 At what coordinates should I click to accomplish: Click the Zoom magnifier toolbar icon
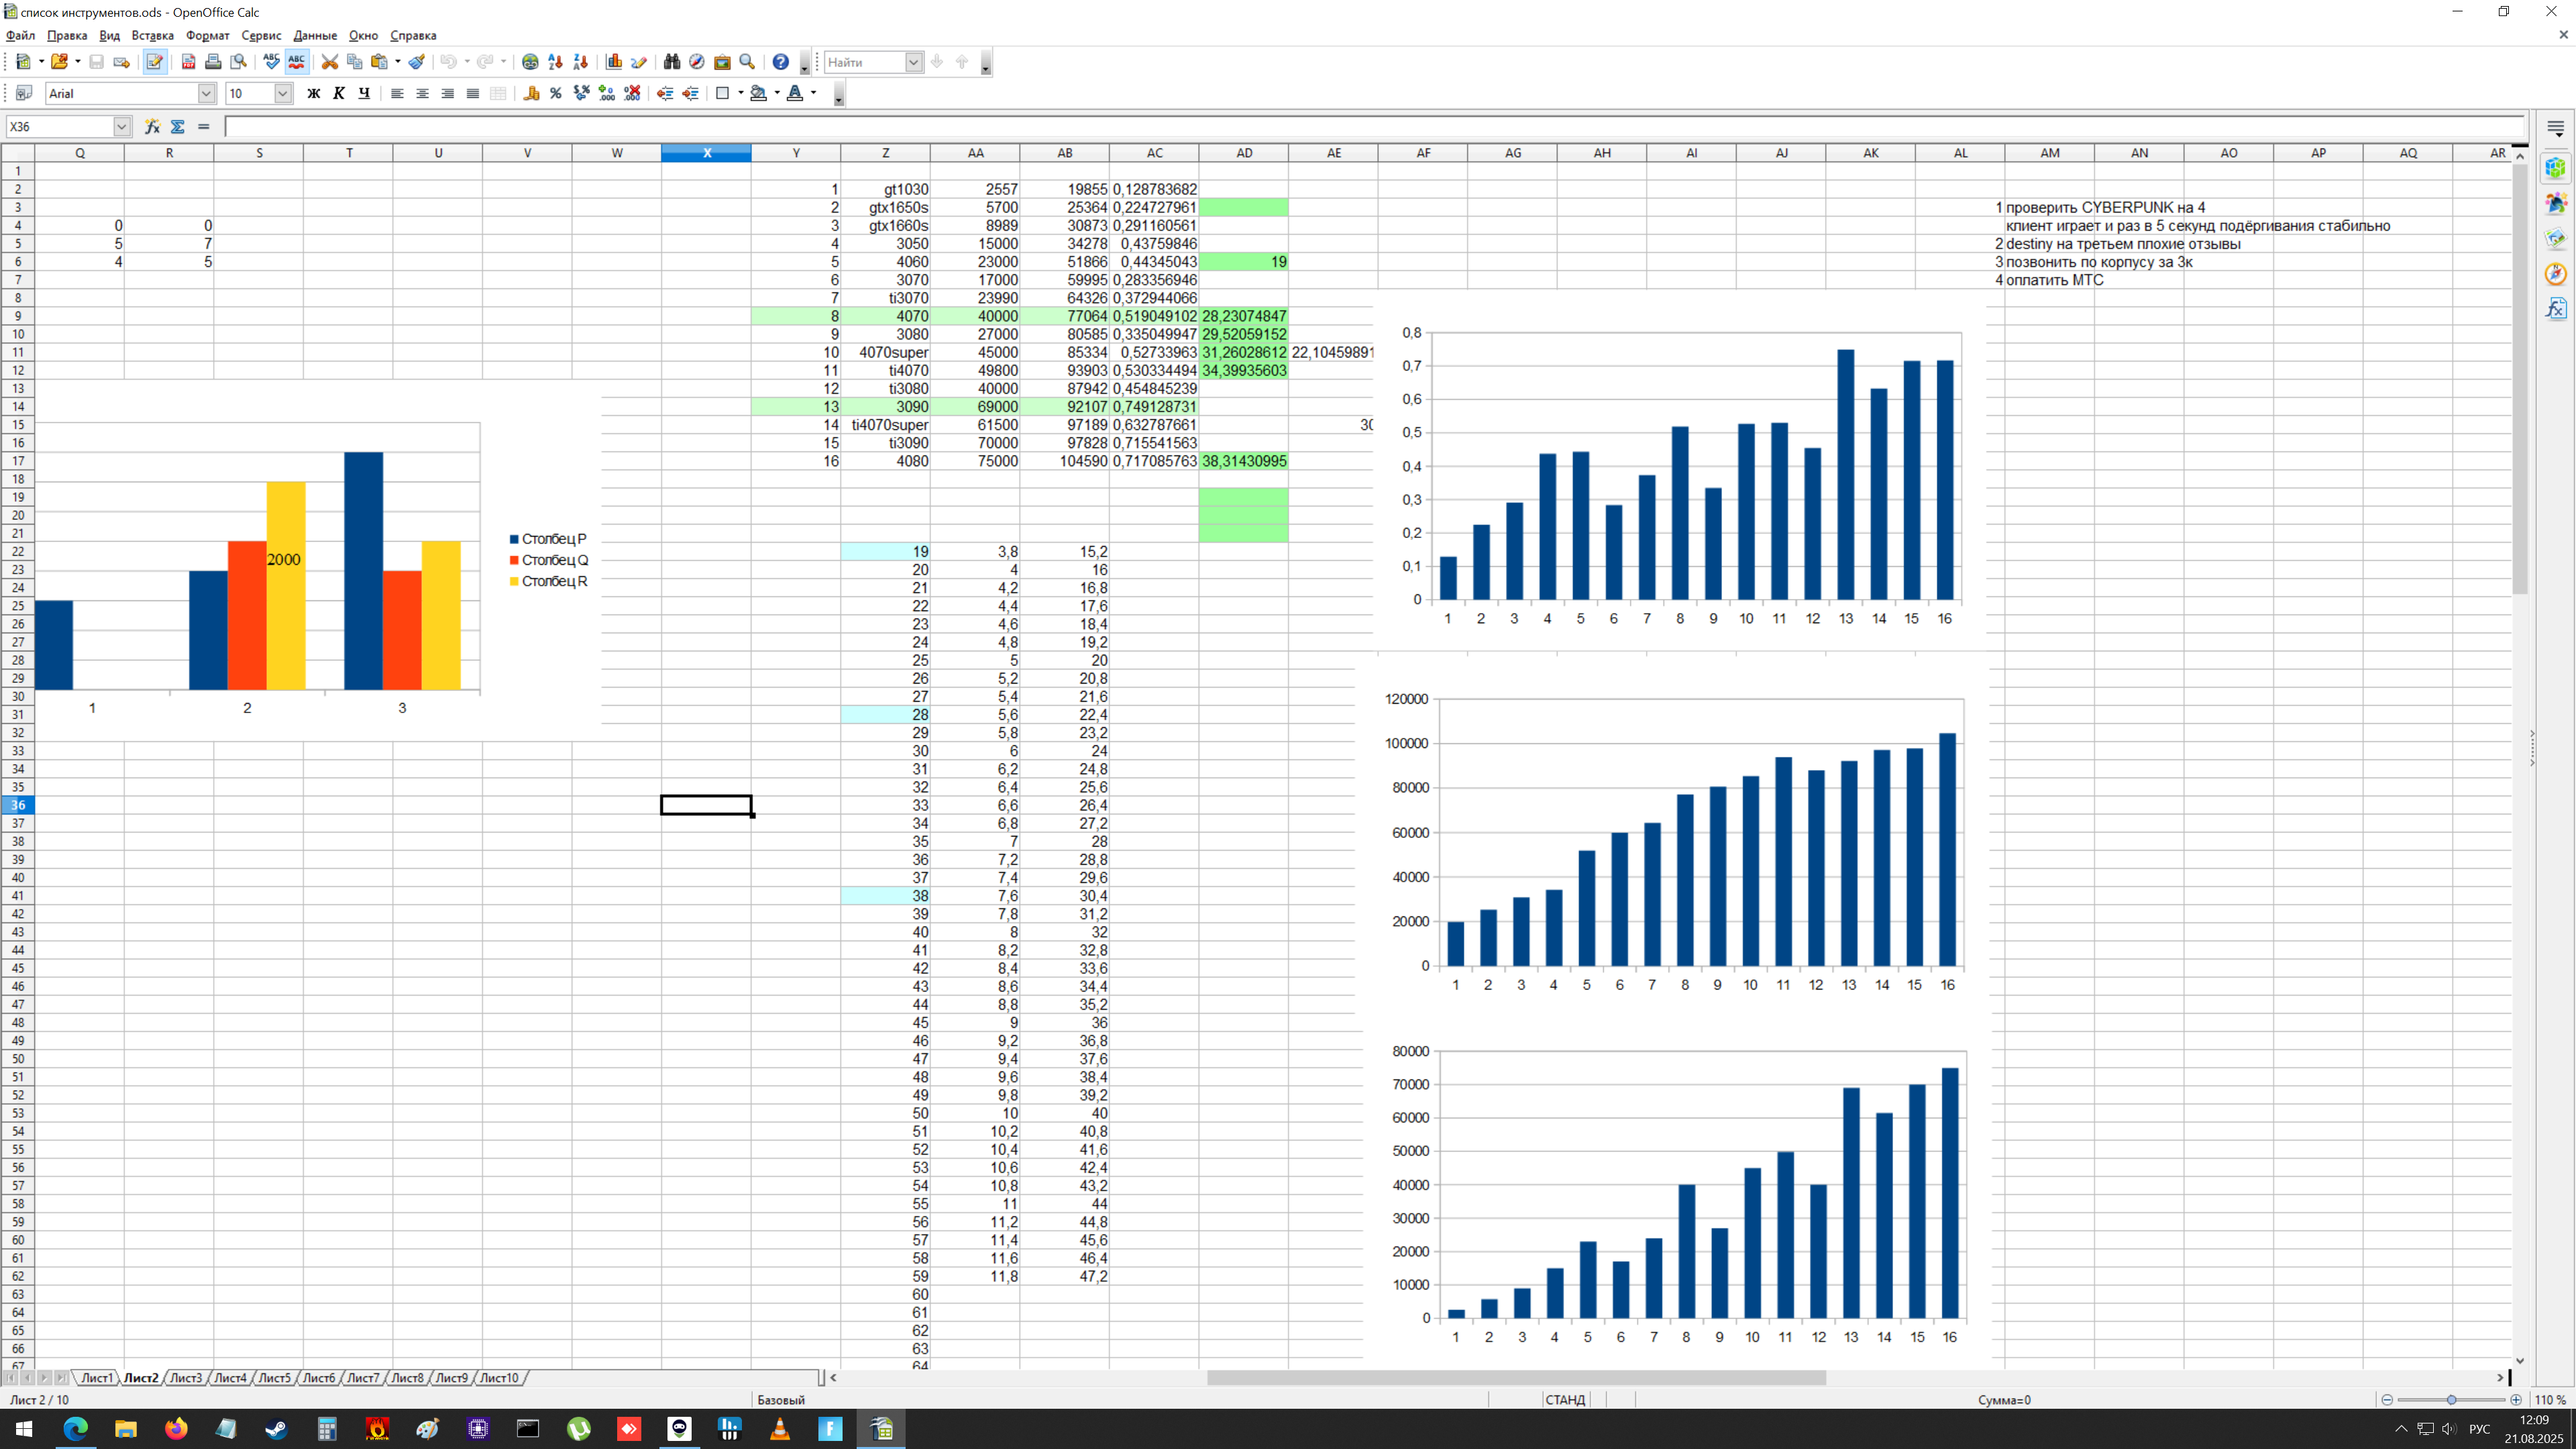tap(747, 62)
